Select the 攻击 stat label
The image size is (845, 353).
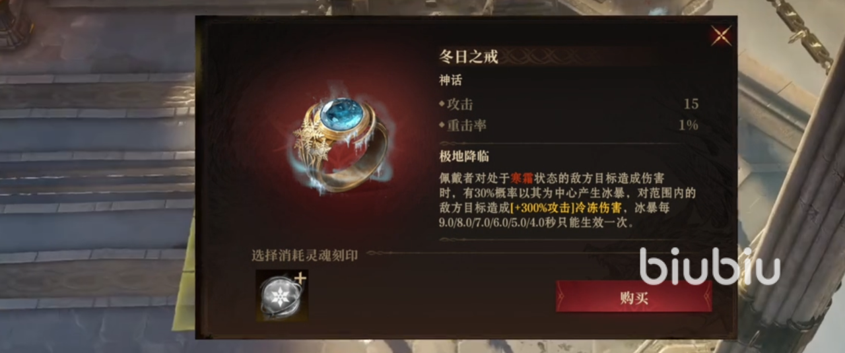[x=460, y=104]
